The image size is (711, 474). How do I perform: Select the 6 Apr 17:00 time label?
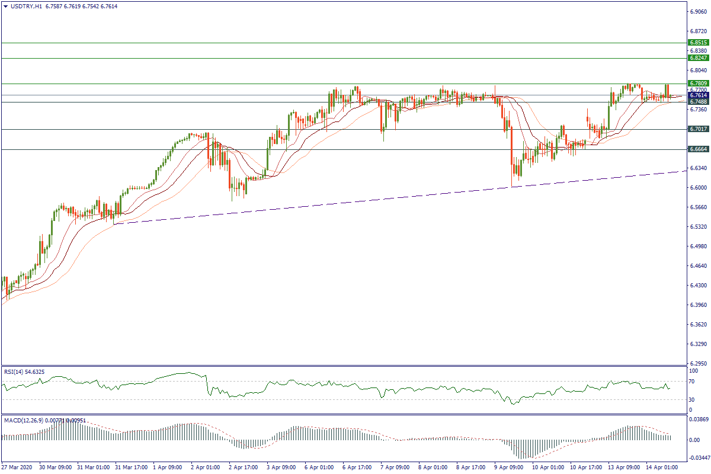click(357, 467)
